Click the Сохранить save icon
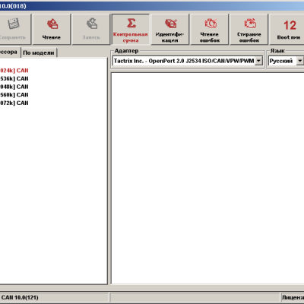 (x=14, y=24)
